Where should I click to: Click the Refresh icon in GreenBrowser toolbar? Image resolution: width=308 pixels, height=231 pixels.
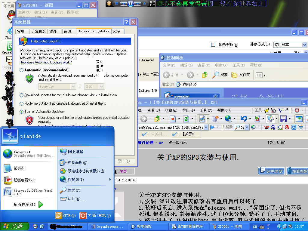[186, 119]
